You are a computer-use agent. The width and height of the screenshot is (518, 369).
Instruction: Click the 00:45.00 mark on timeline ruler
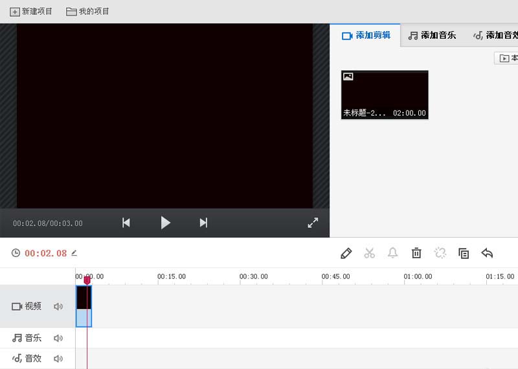[335, 276]
